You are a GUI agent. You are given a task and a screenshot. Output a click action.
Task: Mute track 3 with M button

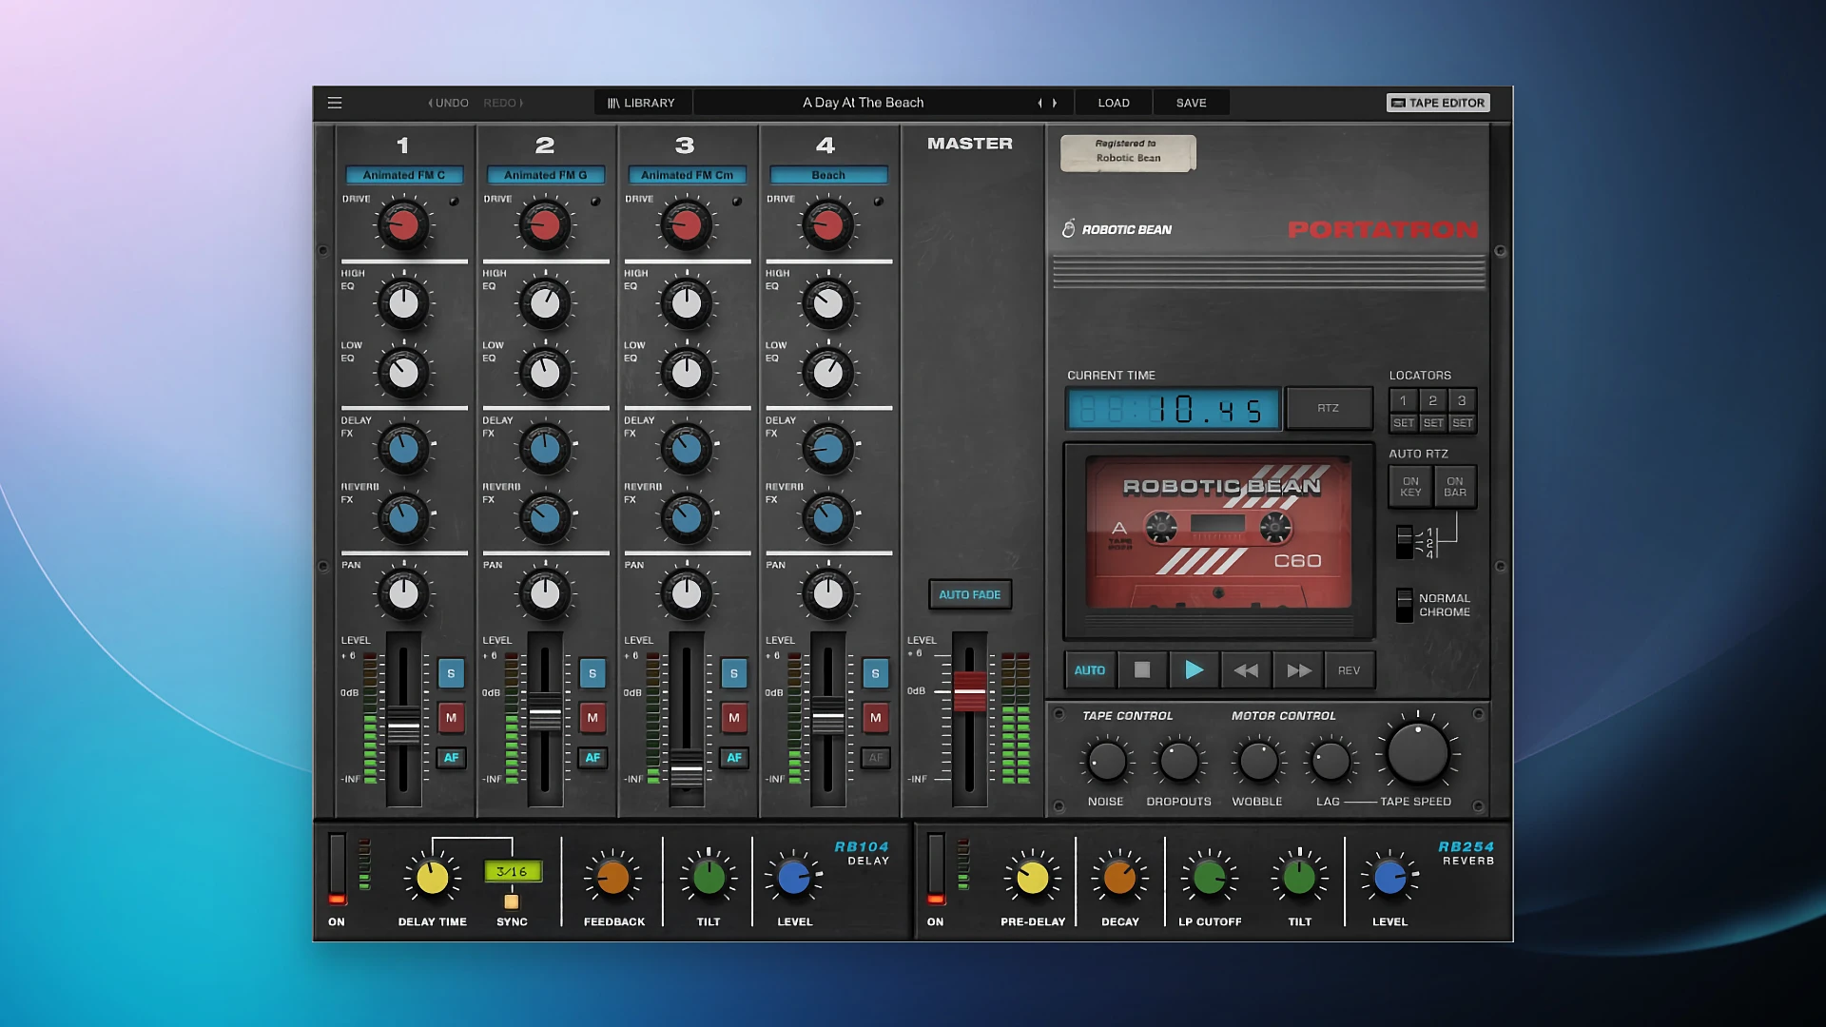(x=734, y=717)
